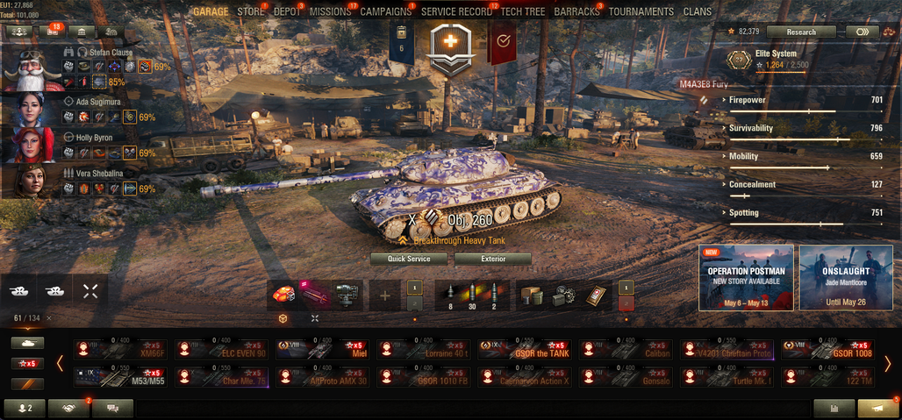Click the empty equipment slot plus
This screenshot has width=902, height=420.
tap(385, 295)
